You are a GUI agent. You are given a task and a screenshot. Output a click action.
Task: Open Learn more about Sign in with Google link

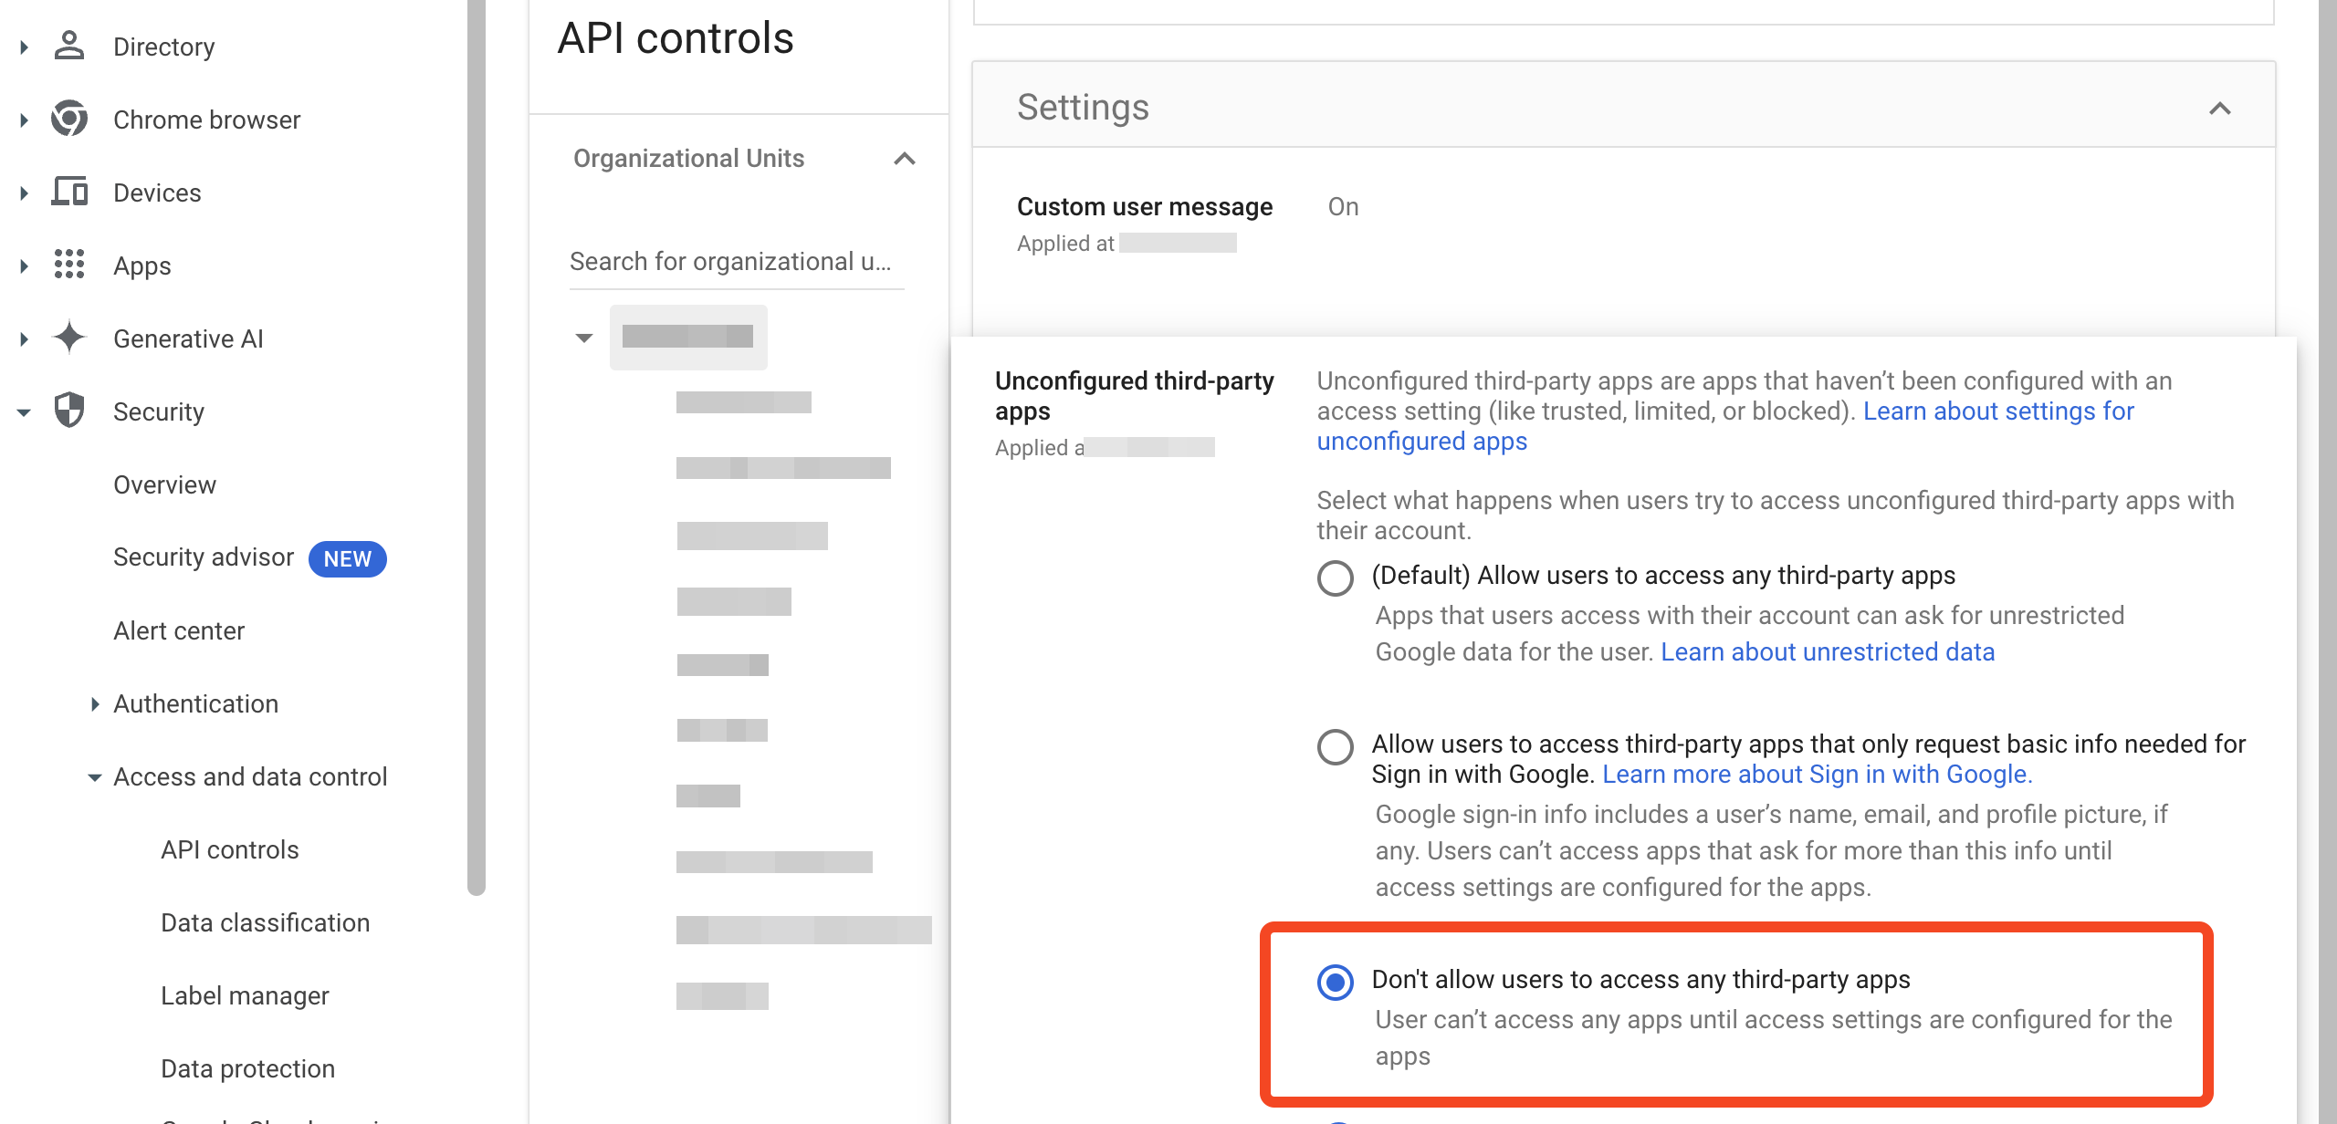pos(1818,774)
